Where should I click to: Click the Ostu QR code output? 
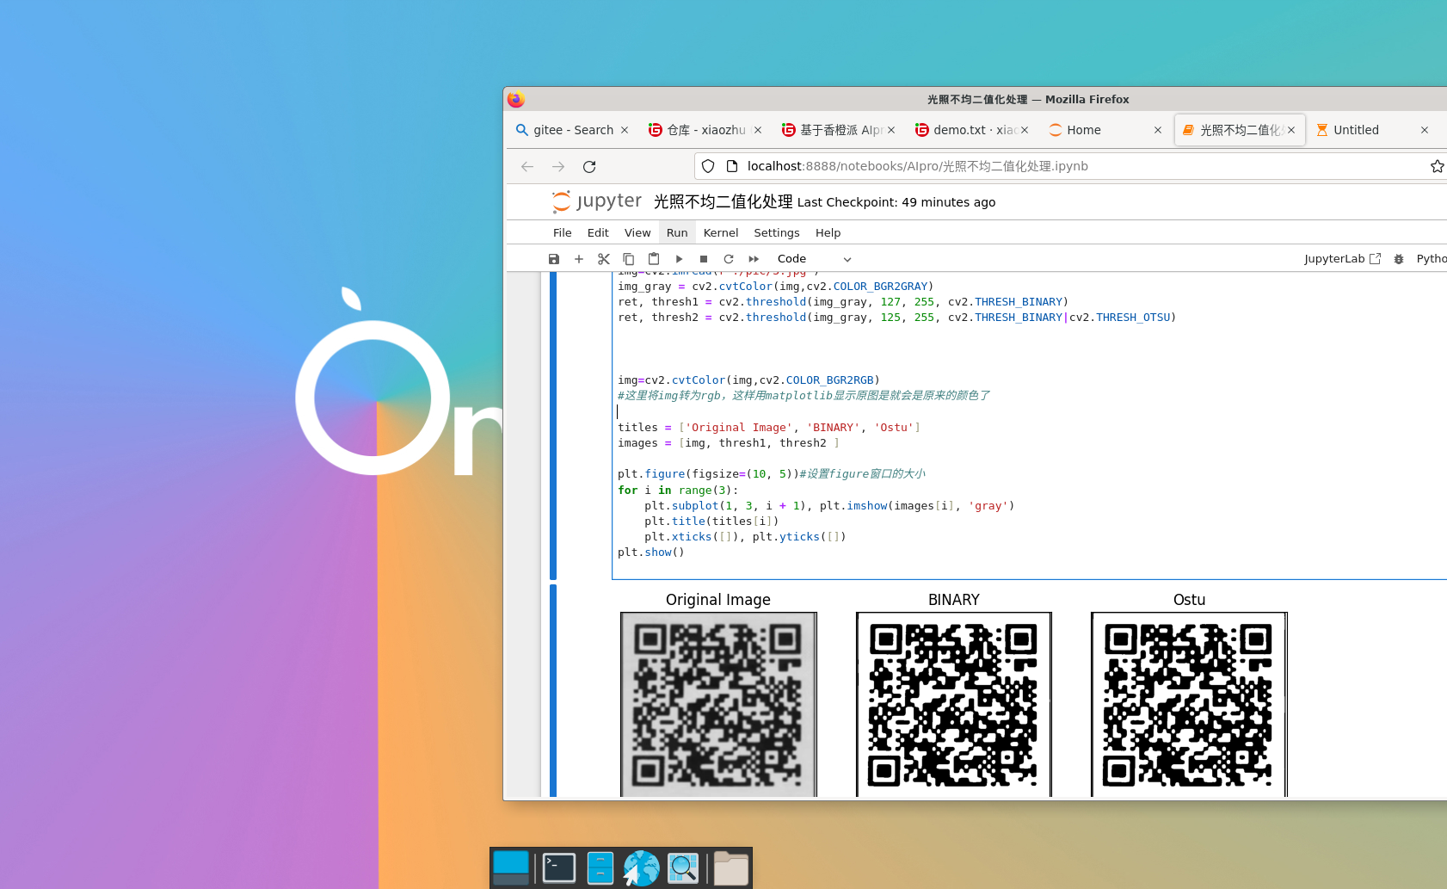1189,704
